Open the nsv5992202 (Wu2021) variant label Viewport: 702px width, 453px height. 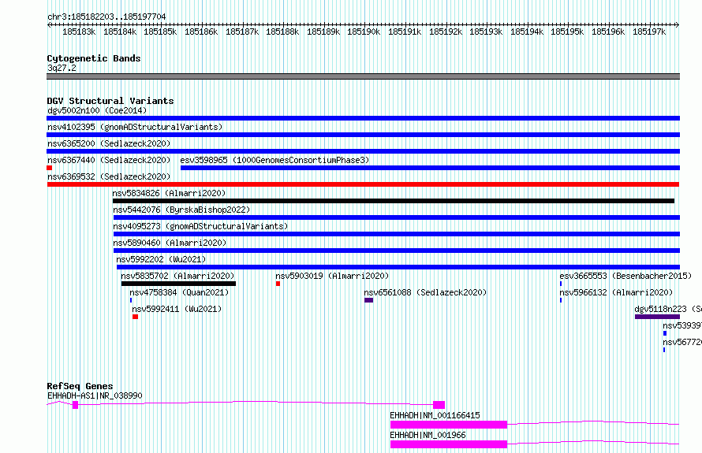tap(161, 259)
